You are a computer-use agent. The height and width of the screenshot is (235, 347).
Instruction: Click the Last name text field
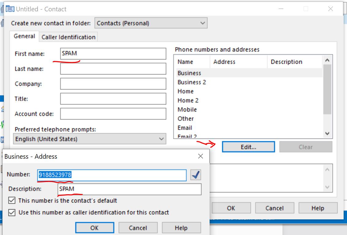[113, 69]
